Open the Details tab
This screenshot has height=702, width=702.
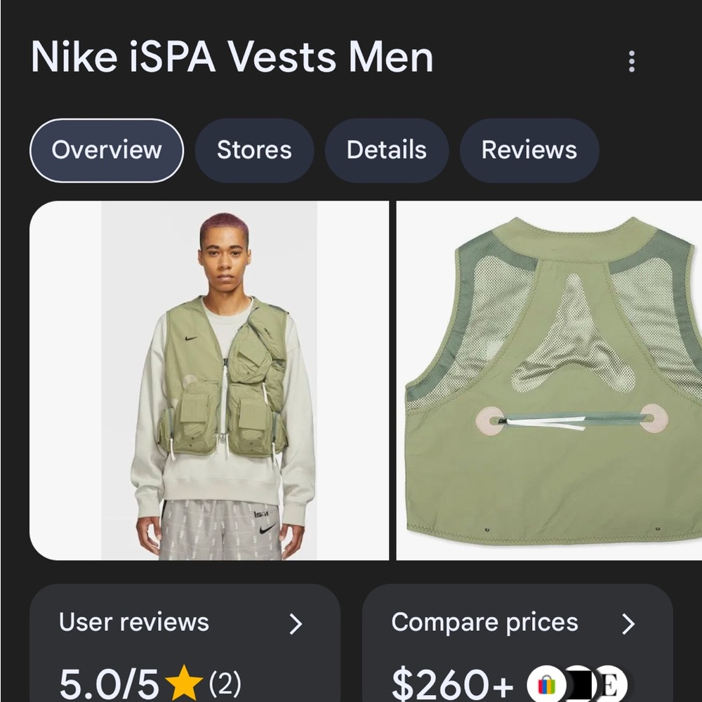click(x=387, y=150)
